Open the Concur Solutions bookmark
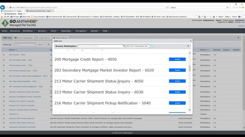Image resolution: width=245 pixels, height=137 pixels. [38, 17]
